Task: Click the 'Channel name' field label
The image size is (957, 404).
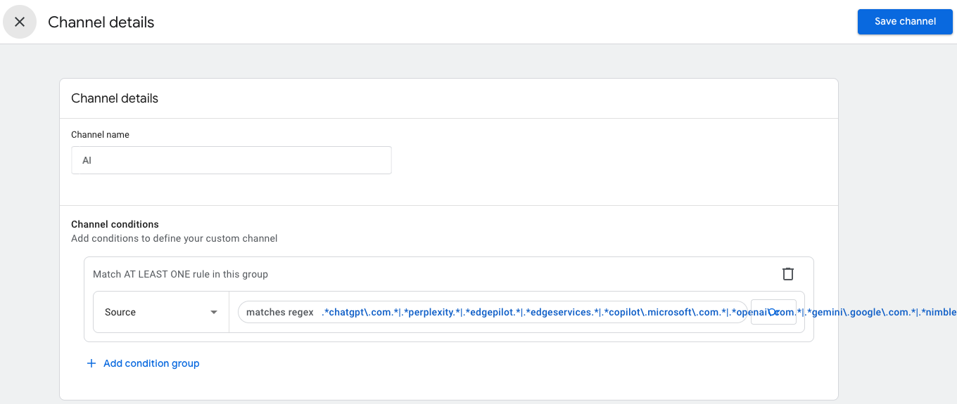Action: click(x=100, y=134)
